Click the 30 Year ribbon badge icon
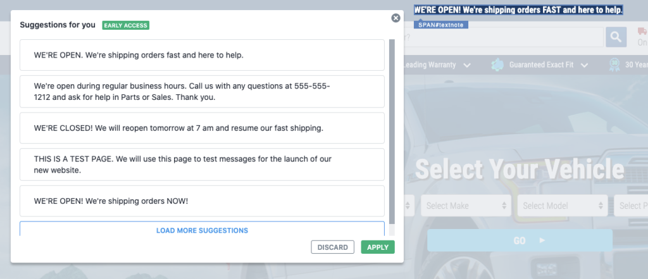This screenshot has height=279, width=648. pos(614,65)
